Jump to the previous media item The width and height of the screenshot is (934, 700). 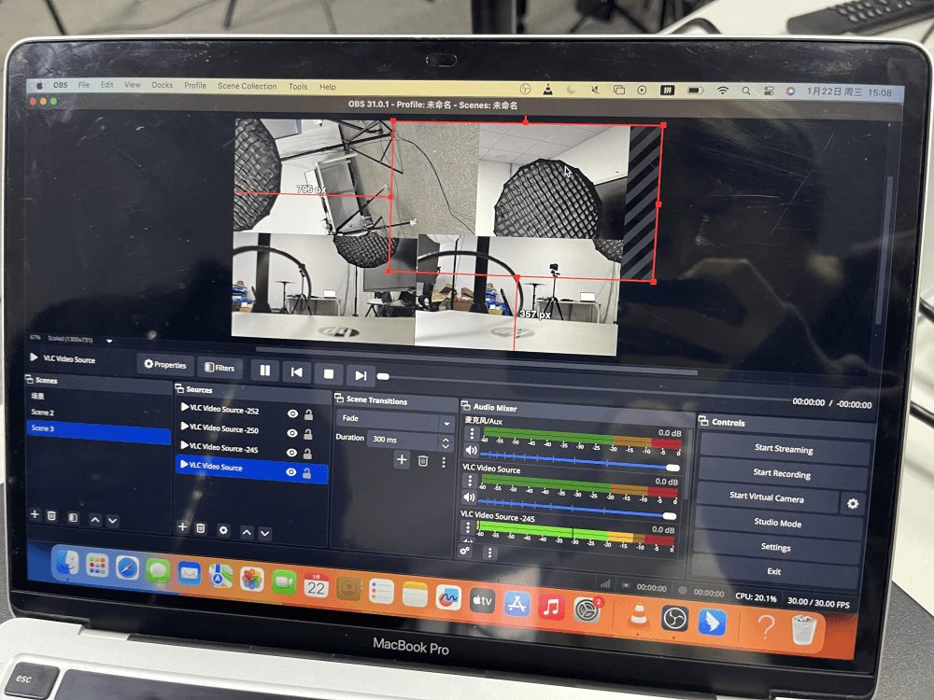[297, 372]
